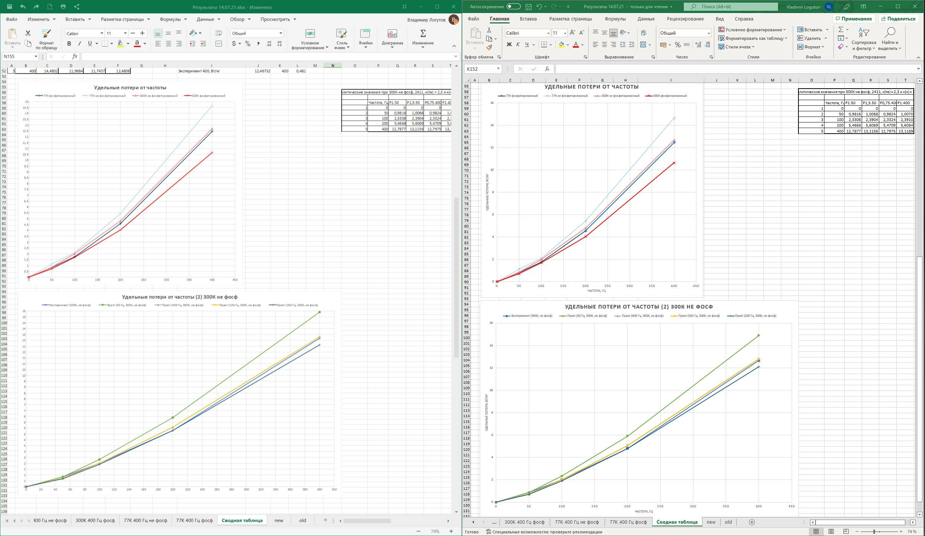Click search box Поиск in right title bar
The width and height of the screenshot is (925, 536).
(x=730, y=7)
